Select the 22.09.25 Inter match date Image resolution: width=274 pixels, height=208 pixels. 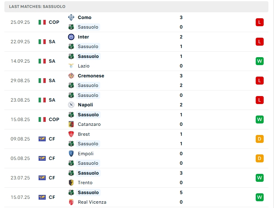click(20, 42)
